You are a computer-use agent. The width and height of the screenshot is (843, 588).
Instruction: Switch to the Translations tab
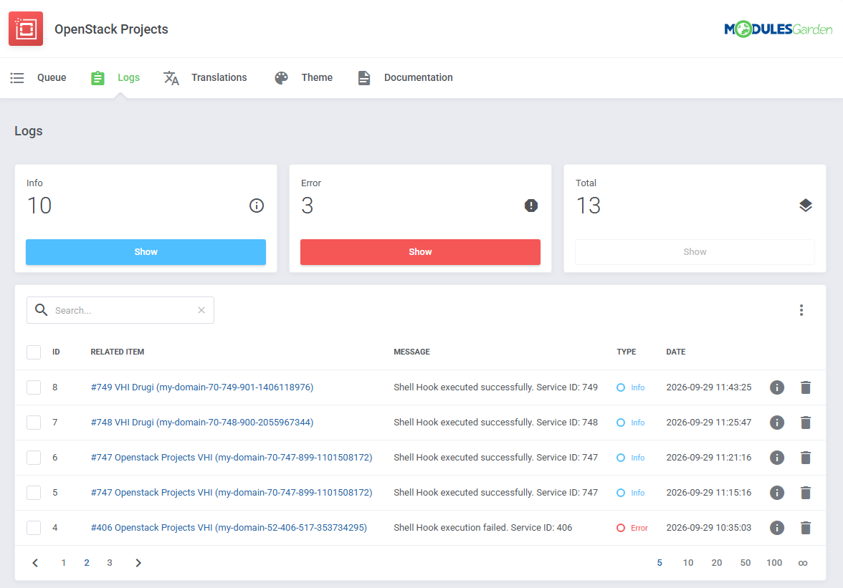click(x=205, y=78)
